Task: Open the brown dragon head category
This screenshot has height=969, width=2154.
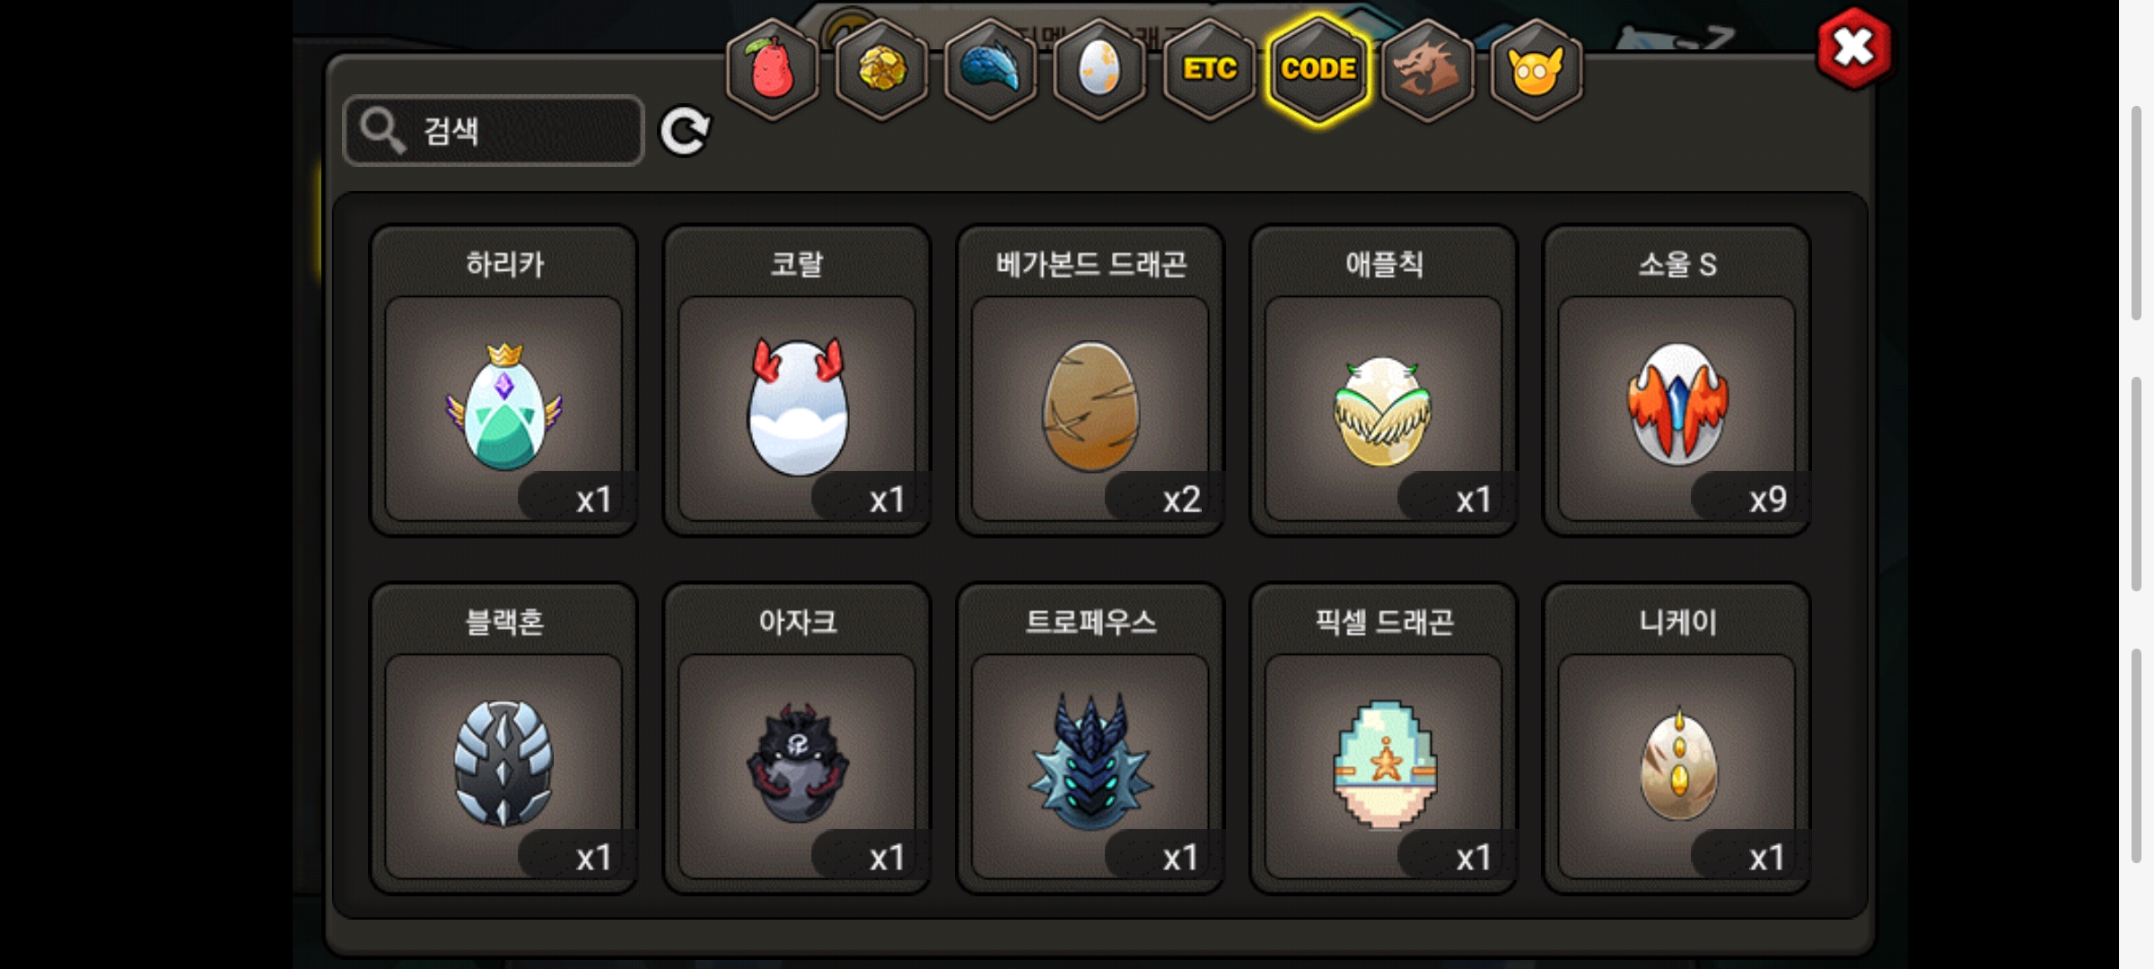Action: coord(1427,70)
